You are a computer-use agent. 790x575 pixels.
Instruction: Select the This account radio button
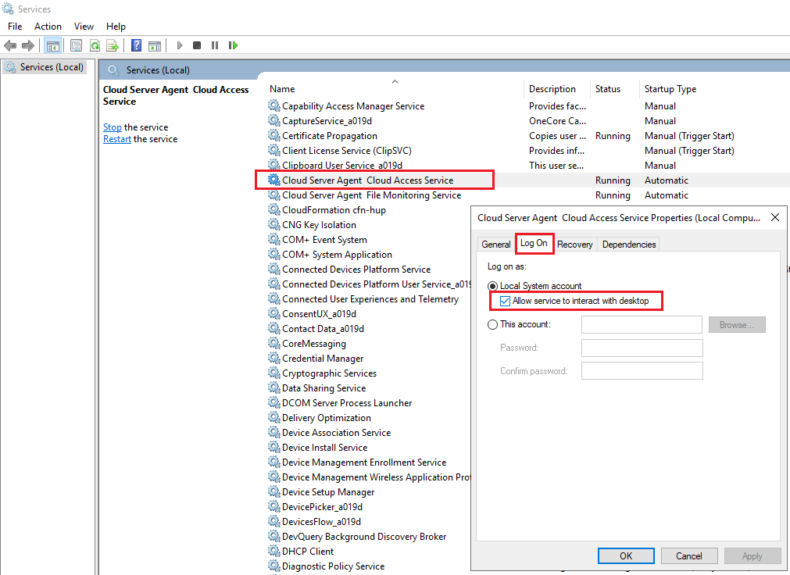point(493,324)
